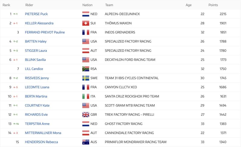Viewport: 241px width, 147px height.
Task: Select rider link LILL Candice
Action: pos(34,69)
